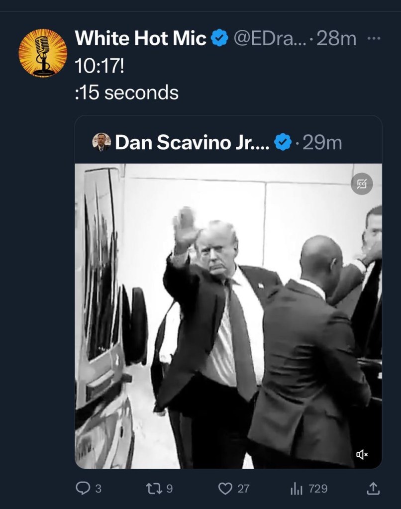Open the three-dot more options menu

[374, 38]
